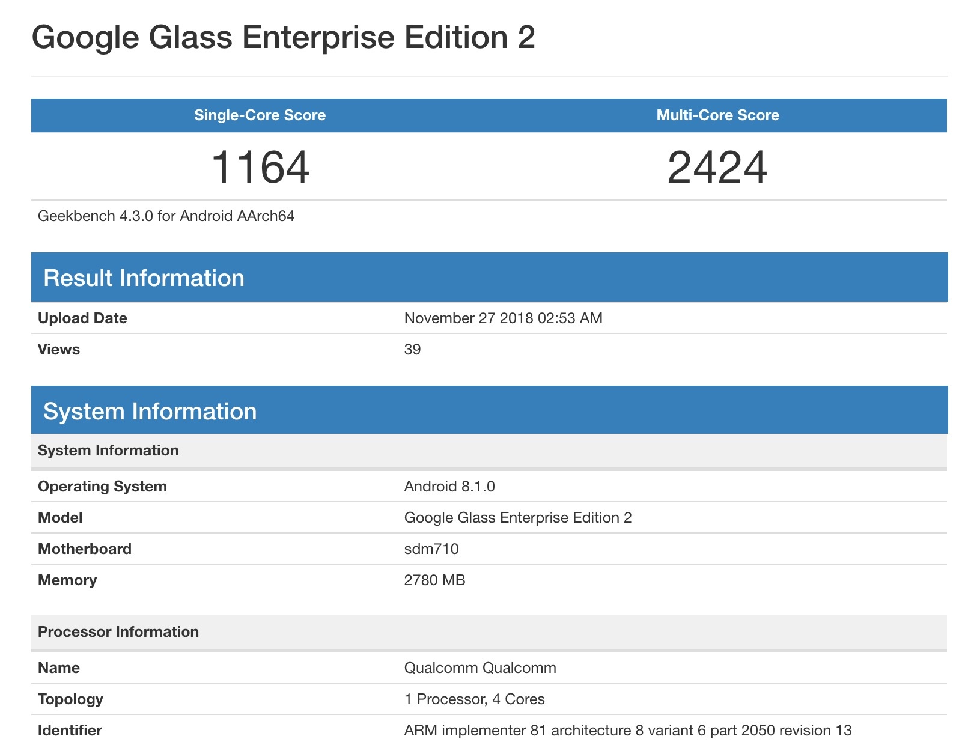The image size is (965, 745).
Task: Click the upload date value November 27 2018
Action: point(503,318)
